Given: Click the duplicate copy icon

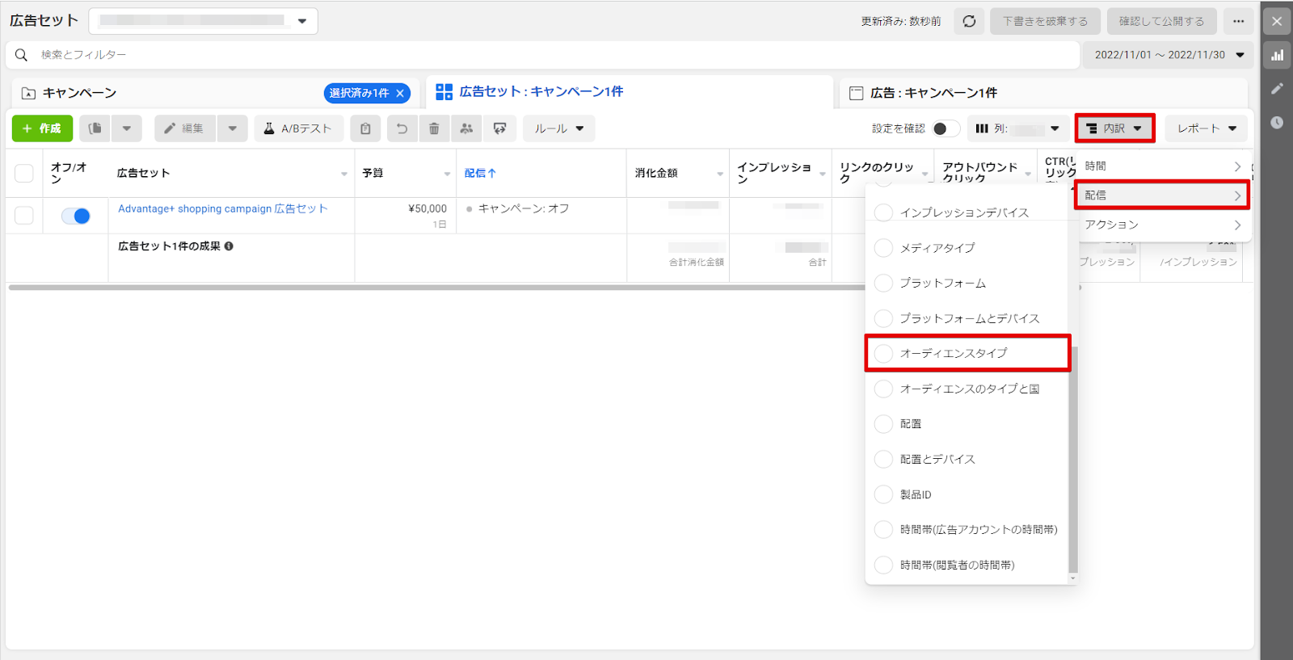Looking at the screenshot, I should [x=95, y=128].
